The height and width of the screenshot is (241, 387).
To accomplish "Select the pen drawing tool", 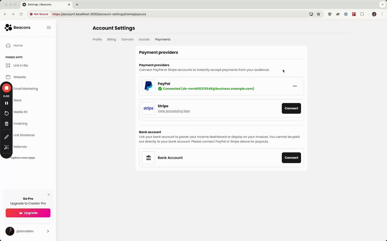I will (x=6, y=137).
